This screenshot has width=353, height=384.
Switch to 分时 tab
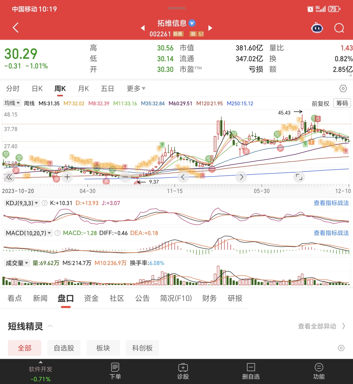click(13, 88)
